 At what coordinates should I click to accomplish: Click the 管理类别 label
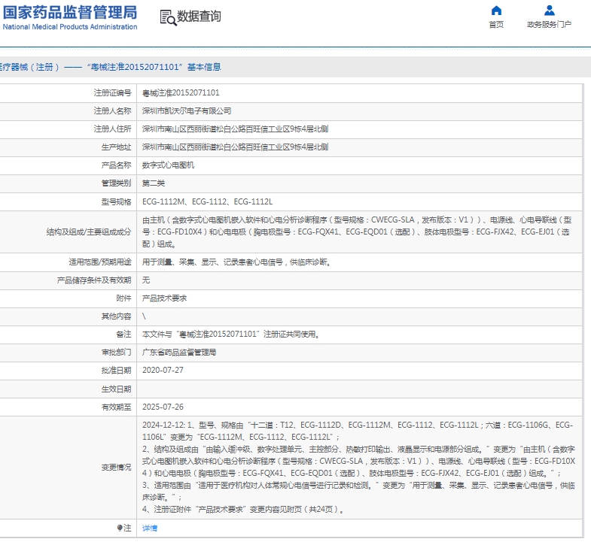tap(116, 183)
